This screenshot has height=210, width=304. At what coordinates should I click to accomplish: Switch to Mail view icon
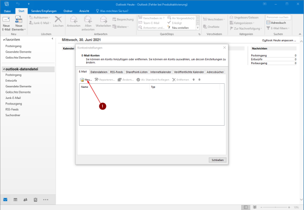[5, 199]
